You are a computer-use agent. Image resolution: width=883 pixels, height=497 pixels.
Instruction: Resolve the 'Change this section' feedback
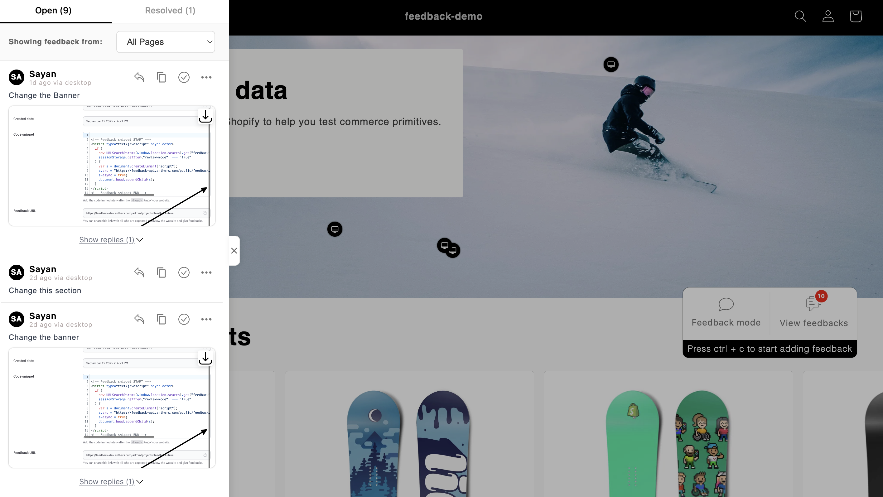184,273
